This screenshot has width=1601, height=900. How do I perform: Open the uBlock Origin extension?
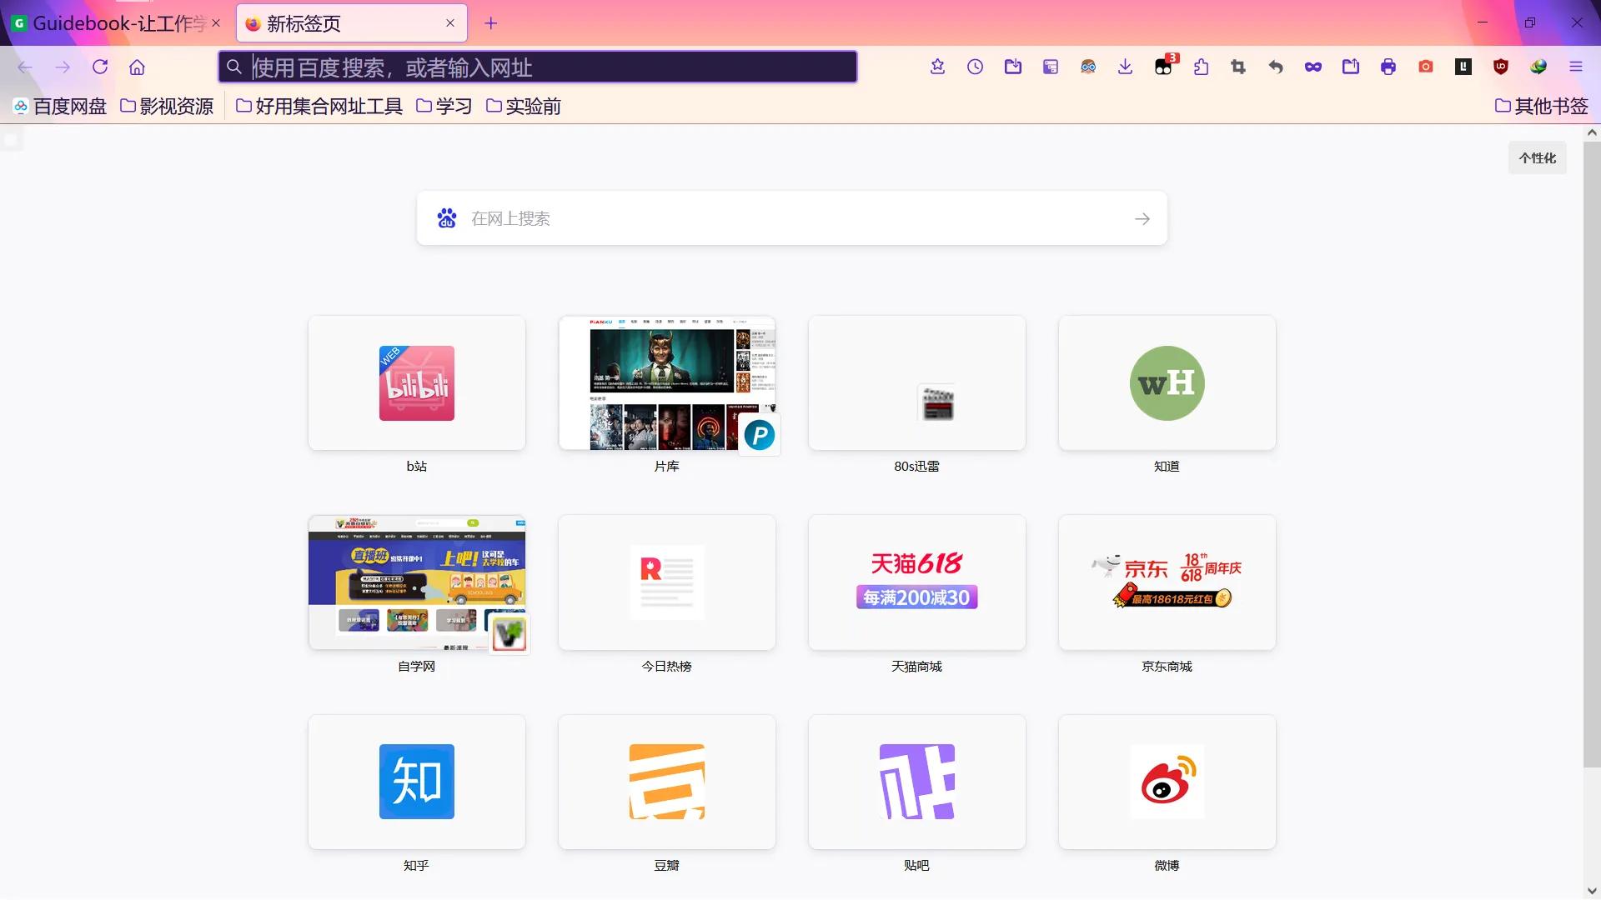coord(1500,67)
